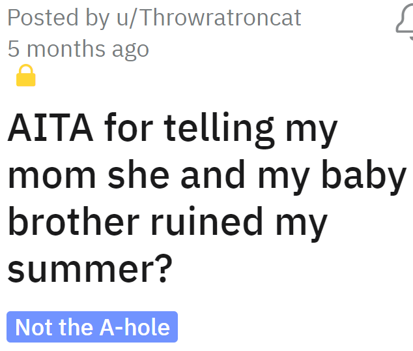Click the word "ago" in the post age
The height and width of the screenshot is (351, 413).
pyautogui.click(x=130, y=50)
